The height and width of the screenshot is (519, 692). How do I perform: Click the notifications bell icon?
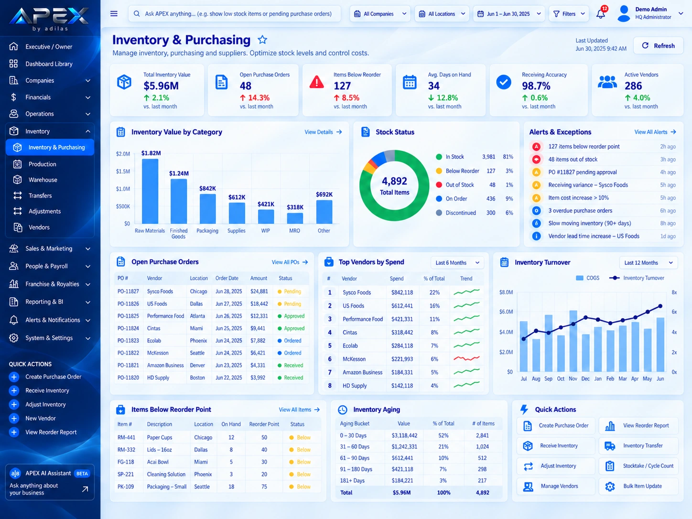tap(601, 13)
